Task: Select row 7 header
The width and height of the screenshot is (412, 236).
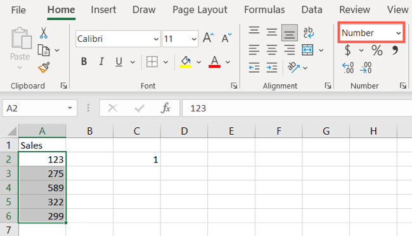Action: (x=9, y=230)
